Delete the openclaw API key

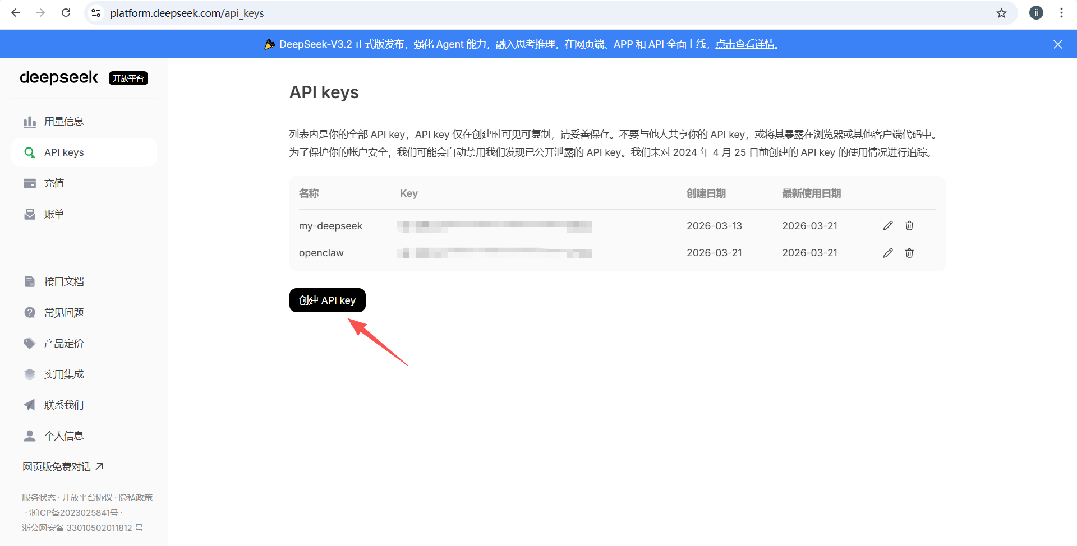pos(909,253)
